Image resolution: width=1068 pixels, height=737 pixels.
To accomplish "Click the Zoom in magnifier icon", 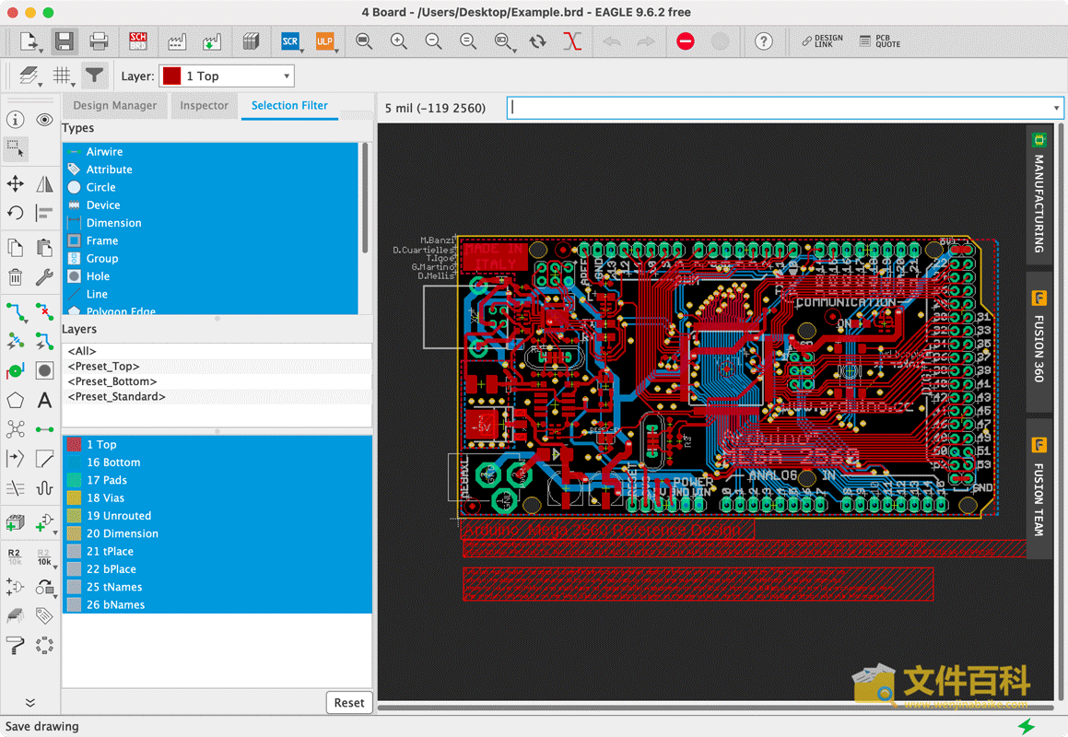I will pos(399,41).
